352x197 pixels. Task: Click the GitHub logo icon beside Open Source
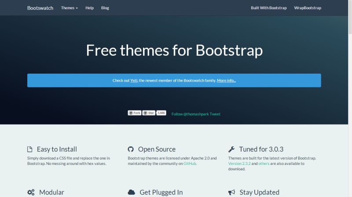[131, 149]
